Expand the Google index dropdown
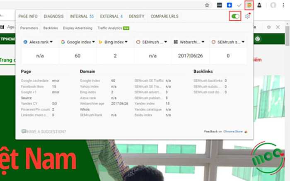290x181 pixels. [x=93, y=42]
